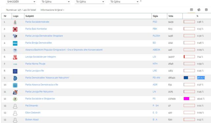This screenshot has height=123, width=211.
Task: Open Pal Shkambi candidate link
Action: [x=32, y=105]
